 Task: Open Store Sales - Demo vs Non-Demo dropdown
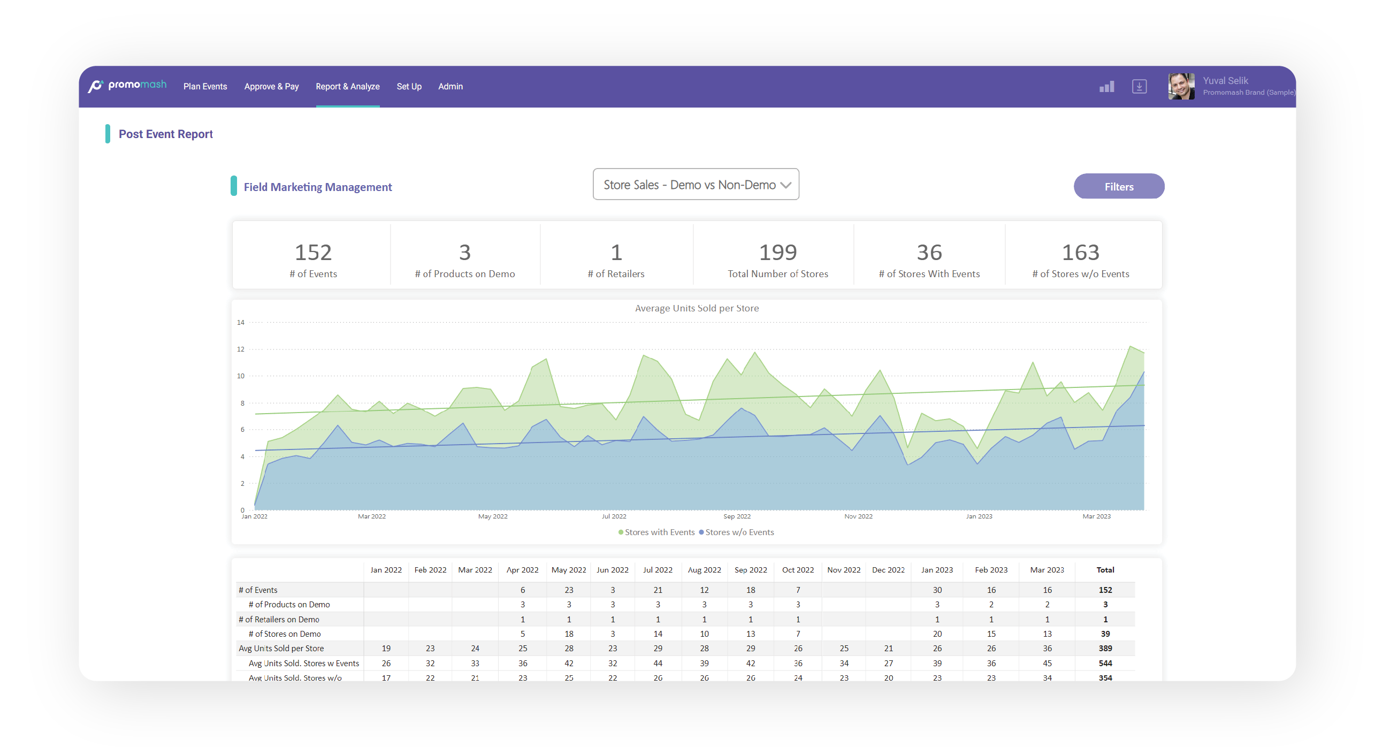696,185
